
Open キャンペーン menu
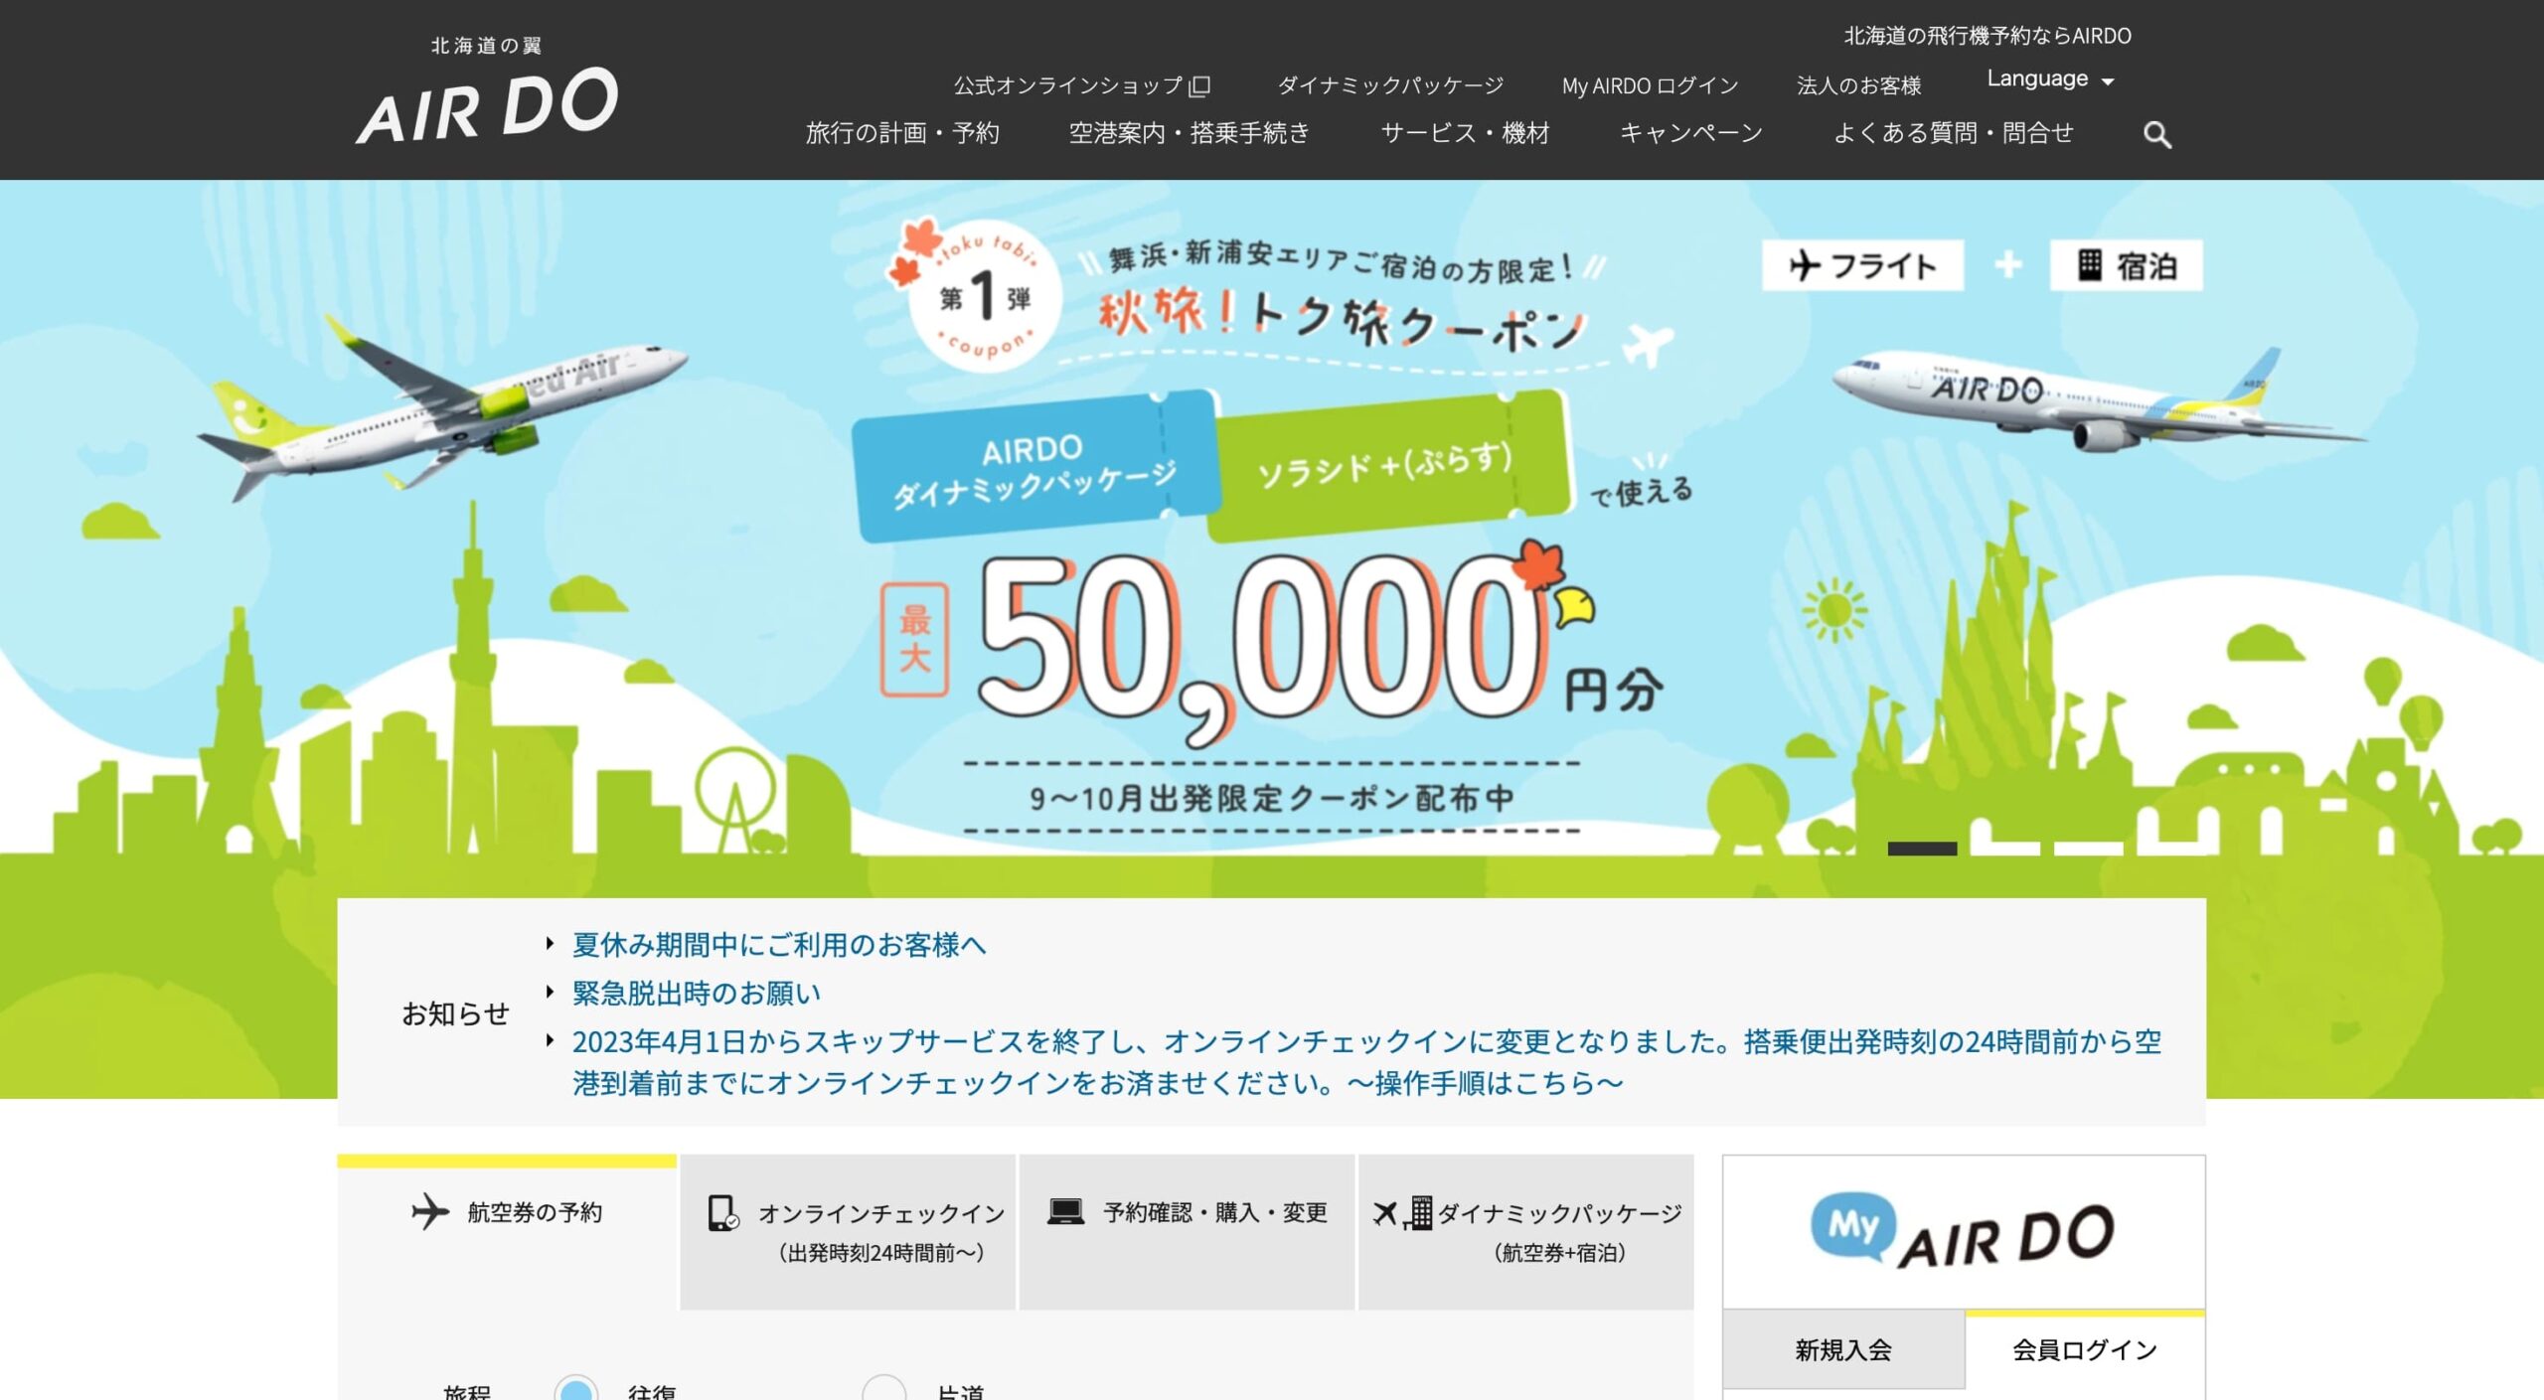[1690, 133]
